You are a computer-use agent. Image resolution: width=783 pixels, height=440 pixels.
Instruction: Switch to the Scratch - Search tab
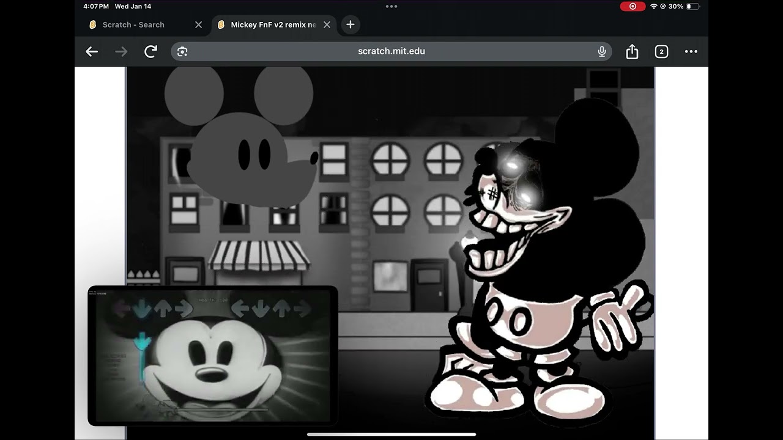pos(133,25)
